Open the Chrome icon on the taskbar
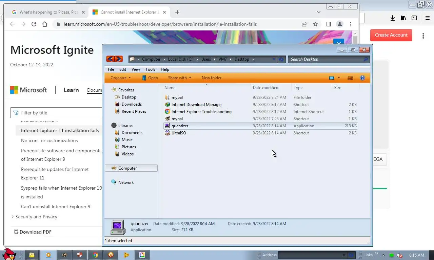 point(95,255)
